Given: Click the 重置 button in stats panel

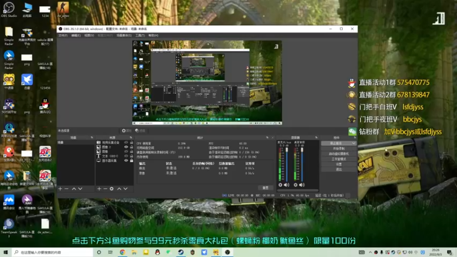Looking at the screenshot, I should tap(265, 188).
